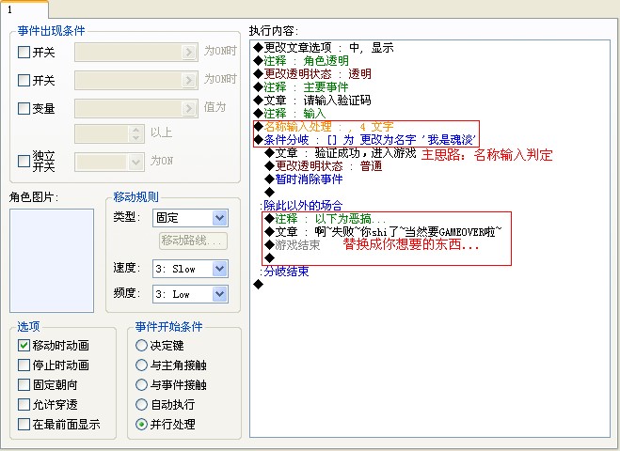This screenshot has height=451, width=620.
Task: Enable the first 开关 condition checkbox
Action: 24,52
